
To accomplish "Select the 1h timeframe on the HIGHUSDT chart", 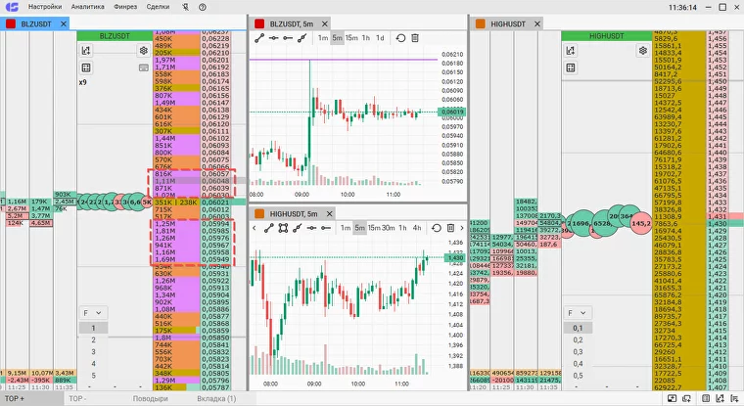I will (402, 228).
